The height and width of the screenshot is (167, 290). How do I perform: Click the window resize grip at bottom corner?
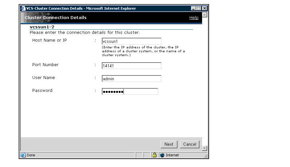(206, 156)
